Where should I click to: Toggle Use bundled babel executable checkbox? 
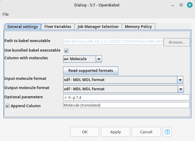66,51
